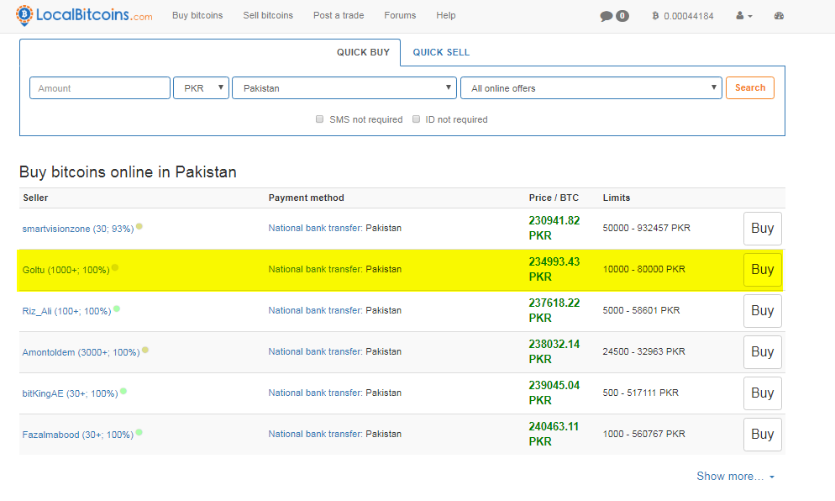The image size is (835, 501).
Task: Enable the ID not required checkbox
Action: pyautogui.click(x=417, y=119)
